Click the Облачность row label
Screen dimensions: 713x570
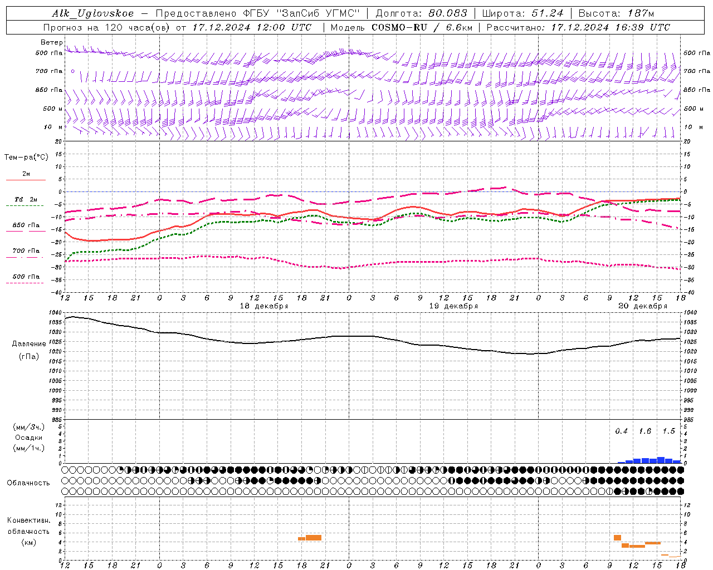pyautogui.click(x=28, y=483)
